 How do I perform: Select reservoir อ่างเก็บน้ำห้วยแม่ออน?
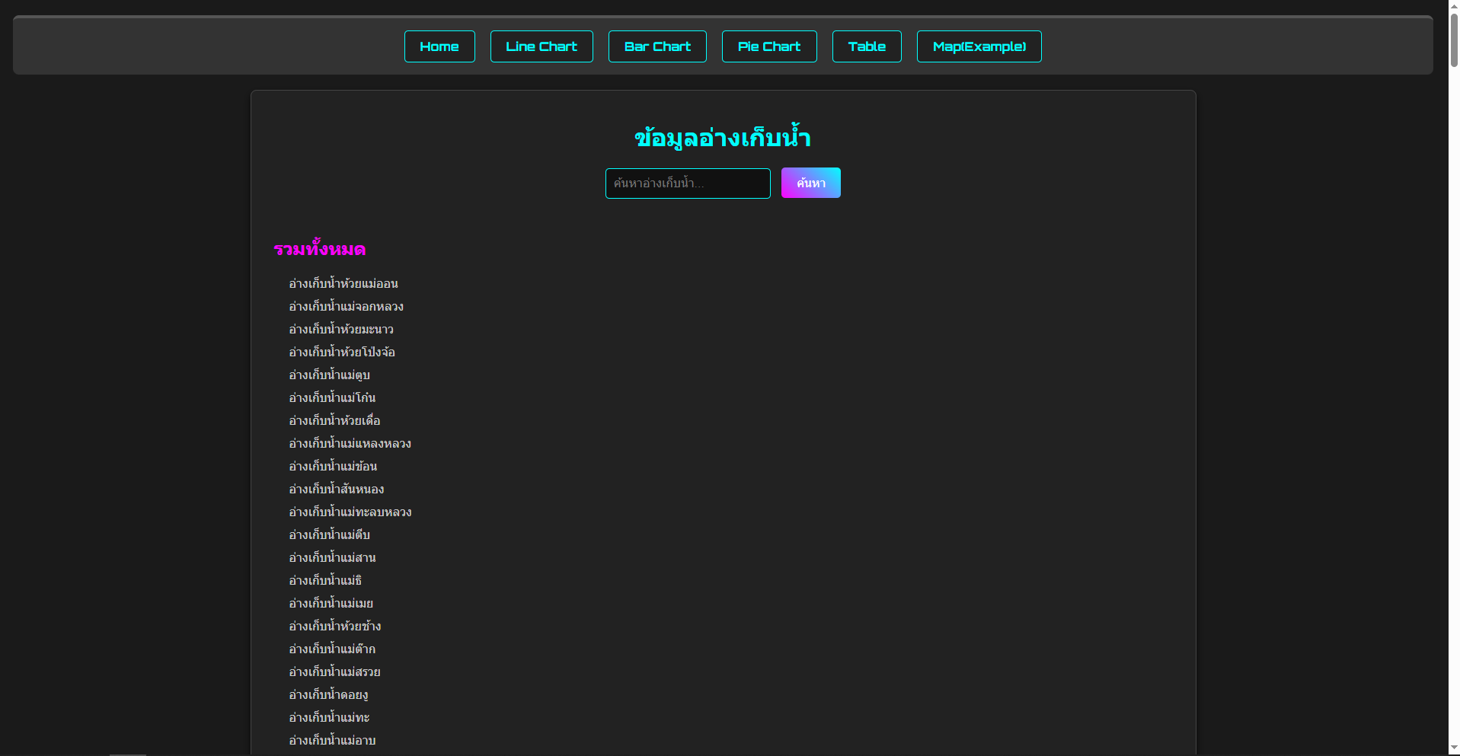pos(343,284)
